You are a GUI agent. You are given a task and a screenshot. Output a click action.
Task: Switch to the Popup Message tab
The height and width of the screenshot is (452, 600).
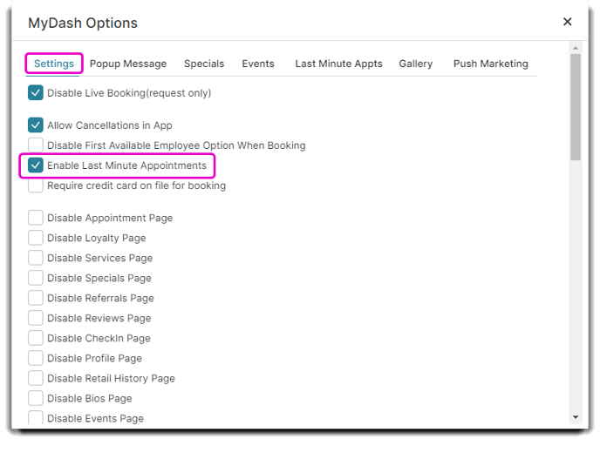(x=128, y=64)
